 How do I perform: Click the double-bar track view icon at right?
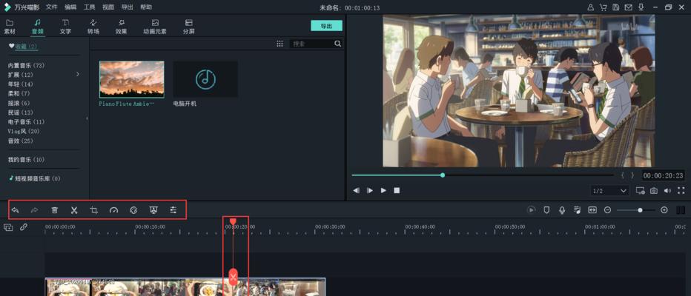(681, 210)
